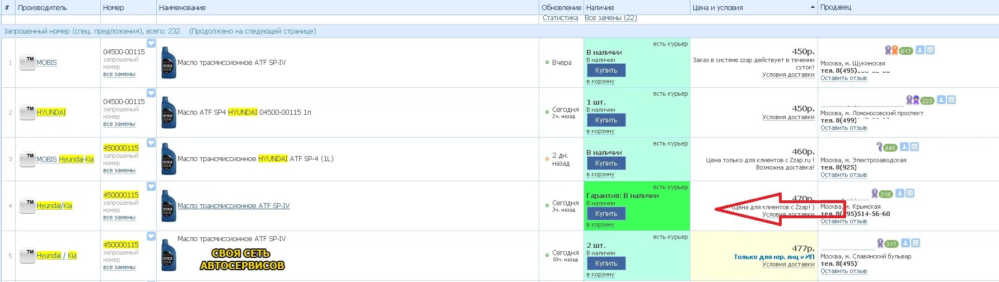Image resolution: width=999 pixels, height=282 pixels.
Task: Click СВОЯ СЕТЬ АВТОСЕРВИСОВ banner
Action: (242, 260)
